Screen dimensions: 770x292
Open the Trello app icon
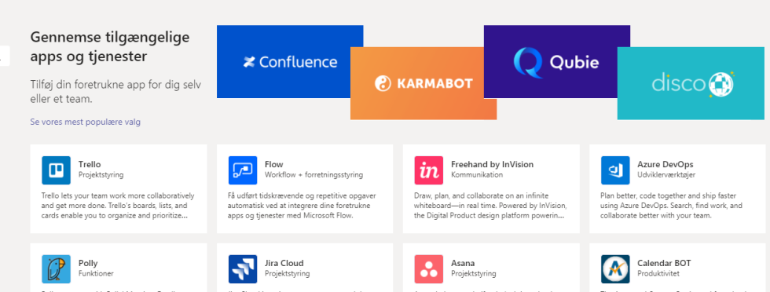coord(56,170)
